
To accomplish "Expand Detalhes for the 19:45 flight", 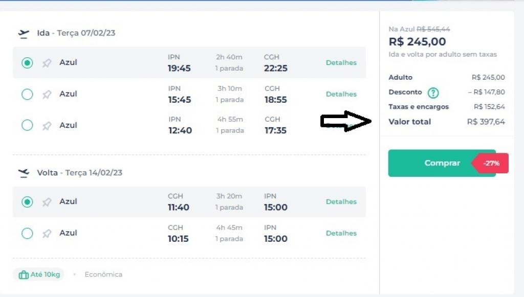I will coord(341,63).
